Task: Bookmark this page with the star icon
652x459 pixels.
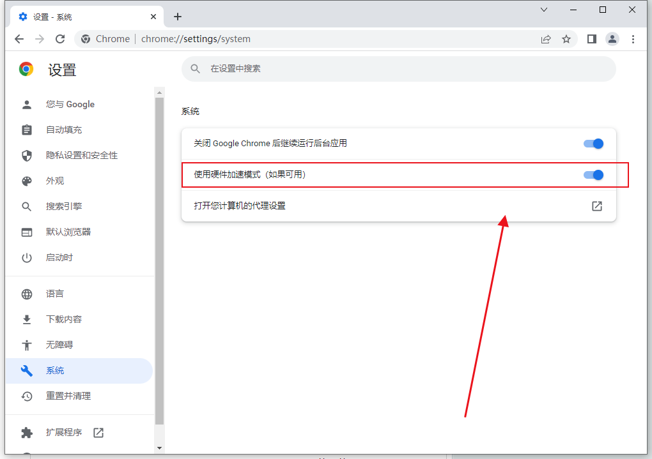Action: point(566,39)
